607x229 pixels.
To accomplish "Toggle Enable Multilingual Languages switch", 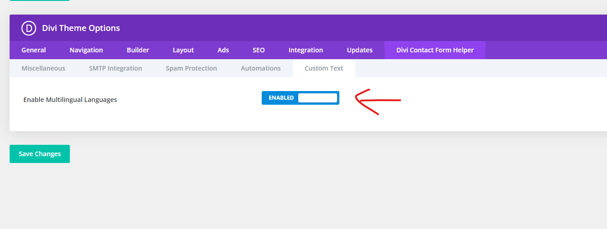I will (301, 98).
